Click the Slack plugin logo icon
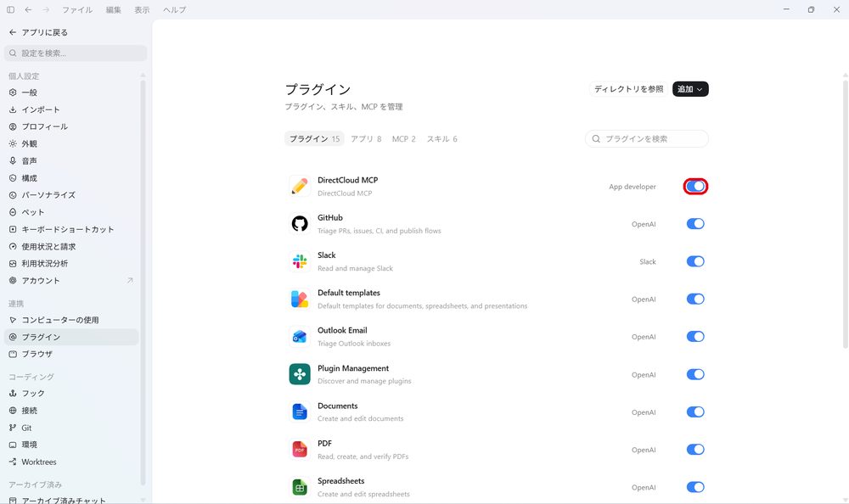Screen dimensions: 849x504 [x=300, y=261]
